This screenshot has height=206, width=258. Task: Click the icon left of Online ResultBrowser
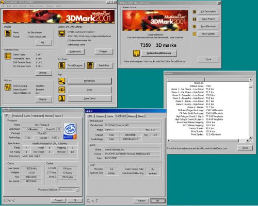tap(136, 54)
